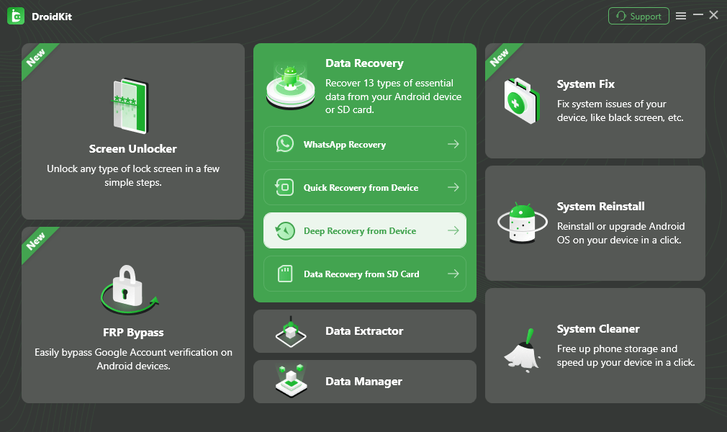Open Deep Recovery via its arrow

454,230
